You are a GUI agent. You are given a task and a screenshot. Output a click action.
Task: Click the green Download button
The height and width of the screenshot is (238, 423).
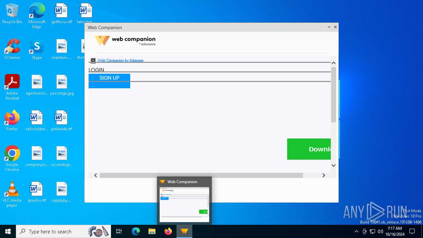click(309, 149)
